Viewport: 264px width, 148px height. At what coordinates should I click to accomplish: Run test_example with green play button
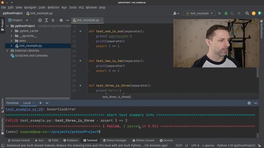click(x=219, y=13)
